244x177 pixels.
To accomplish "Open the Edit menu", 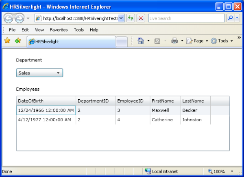I will pos(25,30).
